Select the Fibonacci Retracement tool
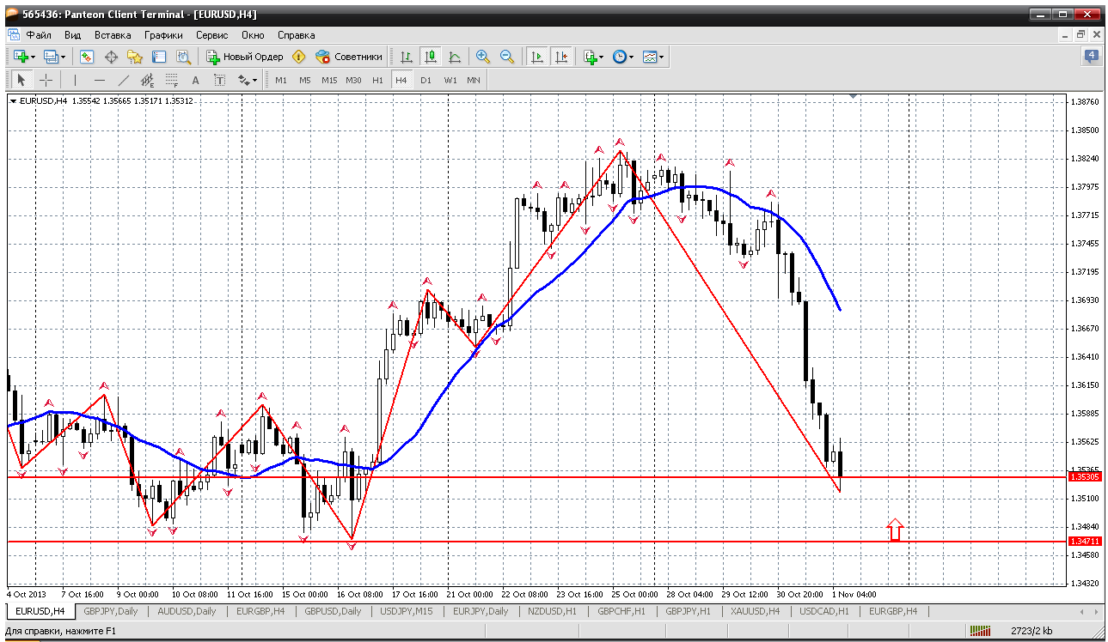1108x642 pixels. click(171, 80)
